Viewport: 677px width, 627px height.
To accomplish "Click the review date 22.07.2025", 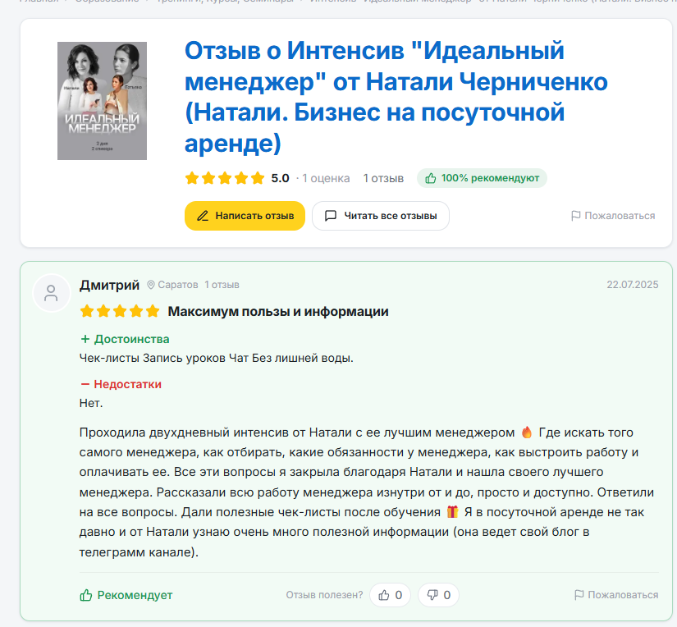I will [x=633, y=285].
